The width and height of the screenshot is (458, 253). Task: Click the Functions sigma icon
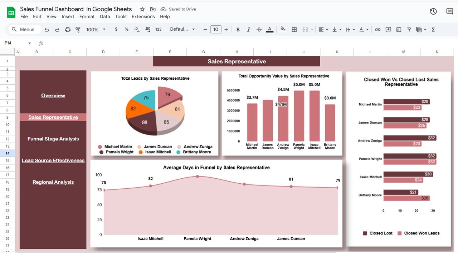(433, 30)
